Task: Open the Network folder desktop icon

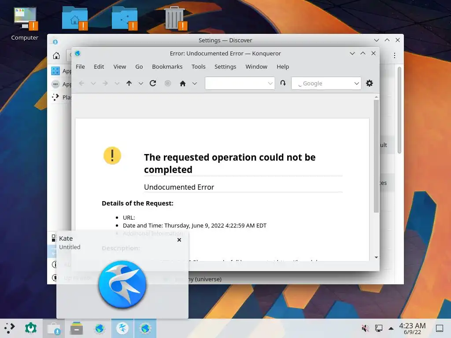Action: pyautogui.click(x=125, y=18)
